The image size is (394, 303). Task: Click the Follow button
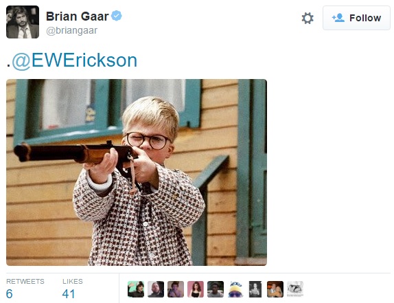(356, 18)
